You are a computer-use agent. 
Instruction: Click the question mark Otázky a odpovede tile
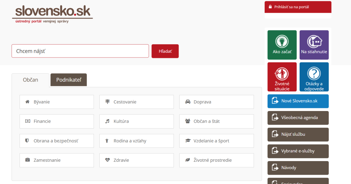[x=314, y=77]
